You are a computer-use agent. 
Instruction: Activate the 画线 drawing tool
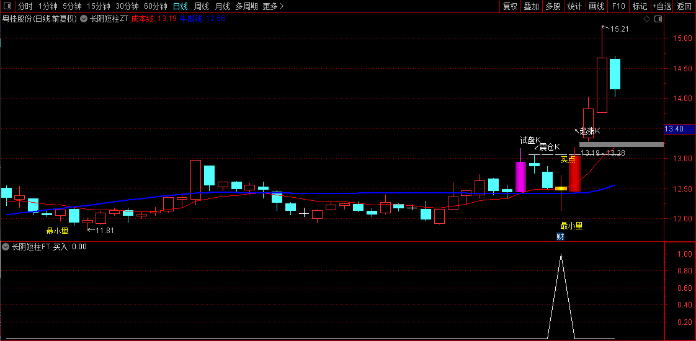596,6
